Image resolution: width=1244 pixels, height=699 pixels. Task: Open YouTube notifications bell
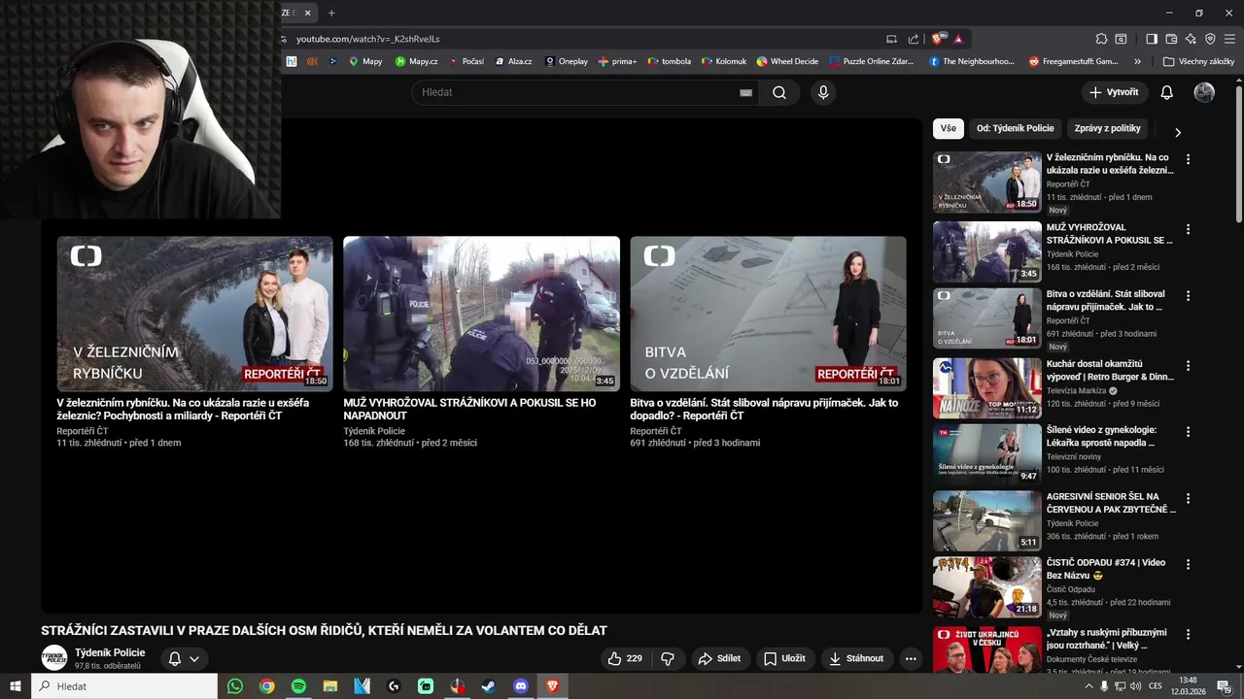[1167, 92]
